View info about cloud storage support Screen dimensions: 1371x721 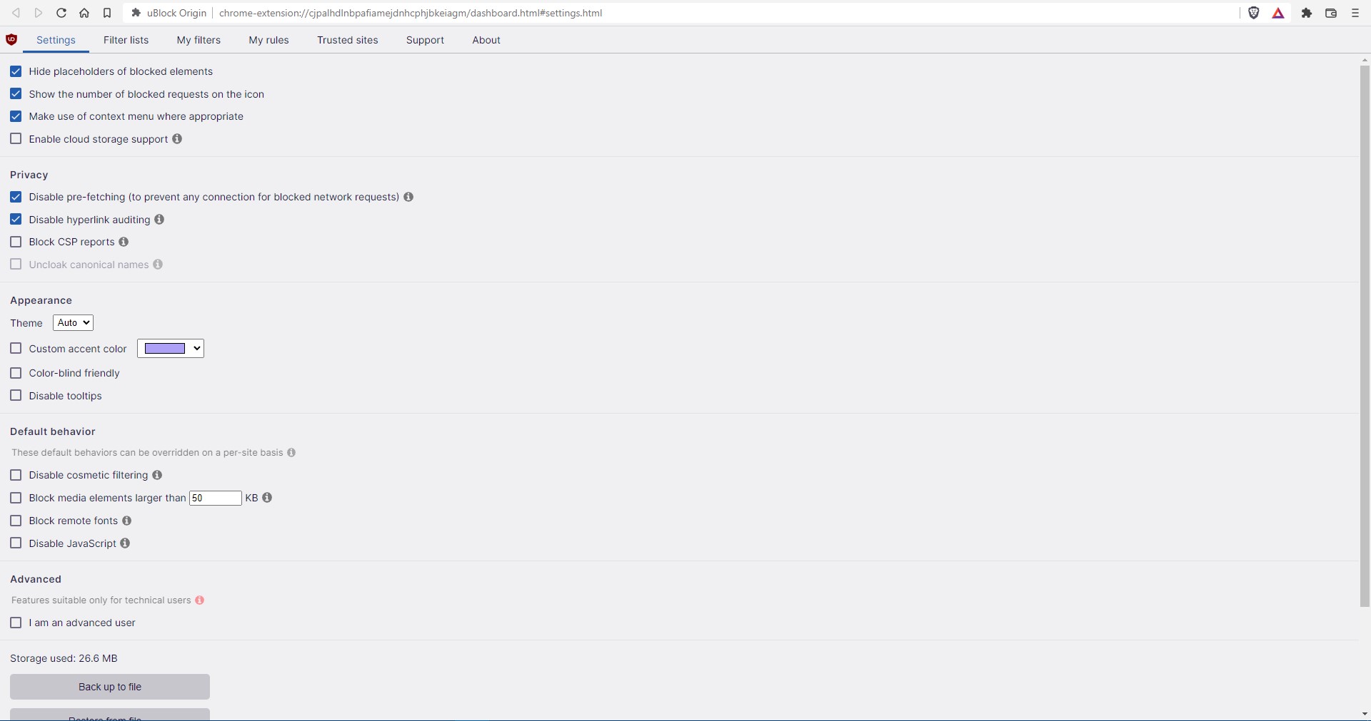pyautogui.click(x=176, y=139)
